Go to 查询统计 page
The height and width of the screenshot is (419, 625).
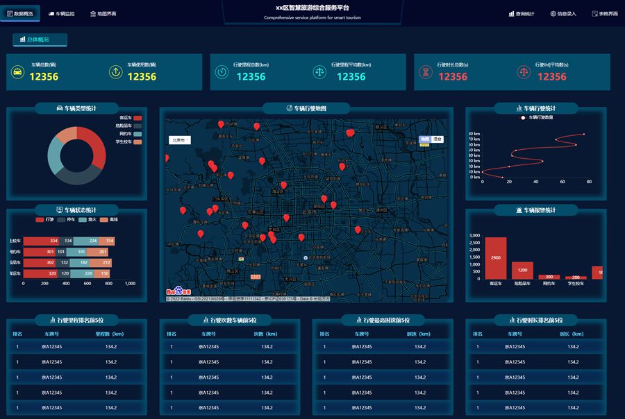click(521, 14)
